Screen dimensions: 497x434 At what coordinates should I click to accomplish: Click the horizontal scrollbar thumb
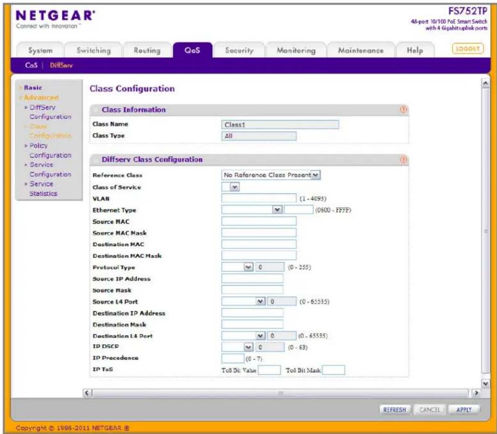pos(280,393)
